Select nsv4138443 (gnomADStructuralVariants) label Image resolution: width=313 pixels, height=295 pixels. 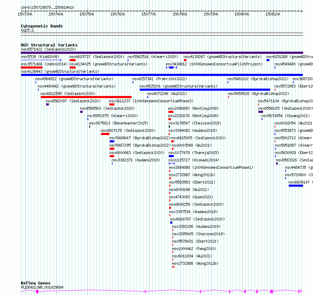[60, 71]
